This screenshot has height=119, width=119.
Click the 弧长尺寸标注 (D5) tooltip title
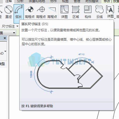pyautogui.click(x=35, y=24)
